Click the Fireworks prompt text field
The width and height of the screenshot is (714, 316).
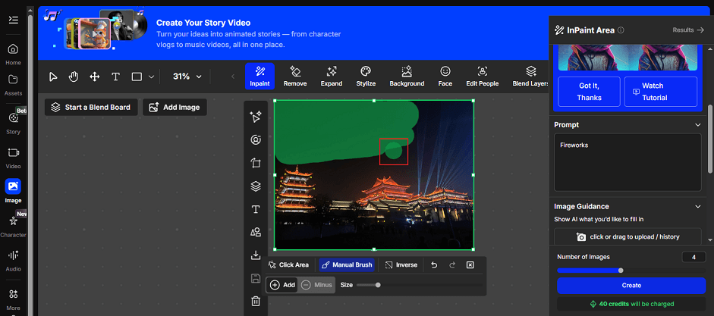tap(628, 162)
